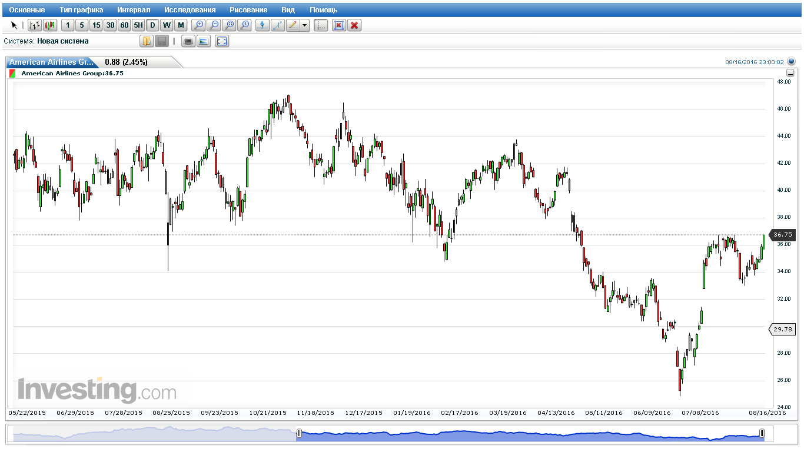Set the 5H interval
804x452 pixels.
point(138,25)
